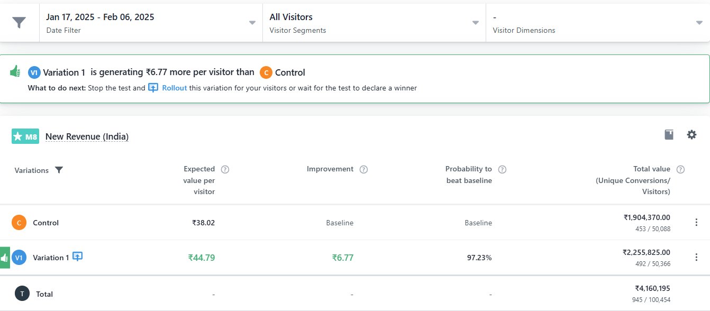Click the ₹2,255,825.00 total value
This screenshot has width=710, height=311.
(x=646, y=252)
